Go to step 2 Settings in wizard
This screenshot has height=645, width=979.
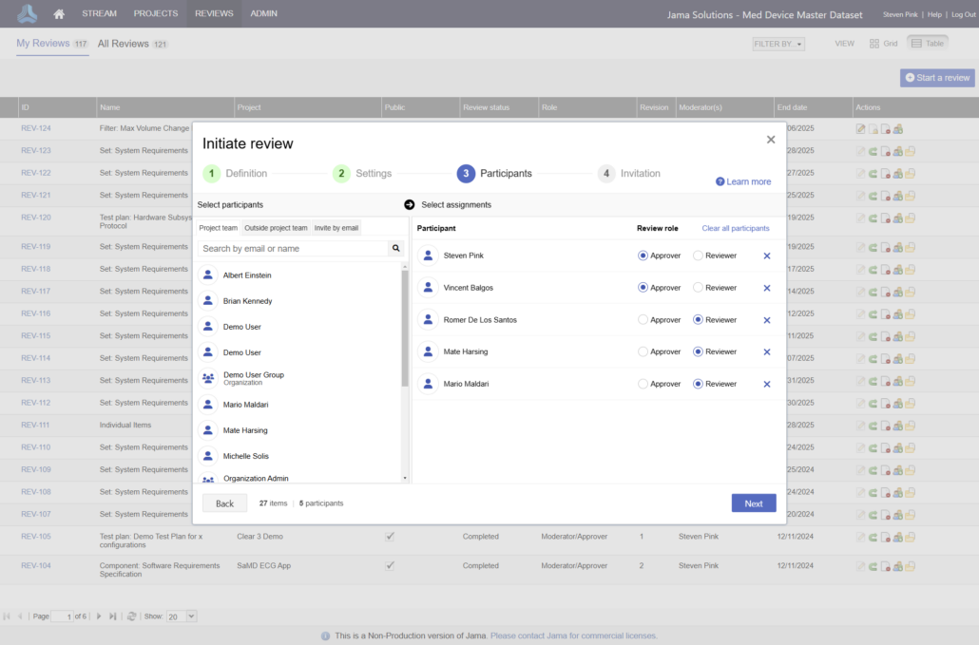click(x=361, y=174)
